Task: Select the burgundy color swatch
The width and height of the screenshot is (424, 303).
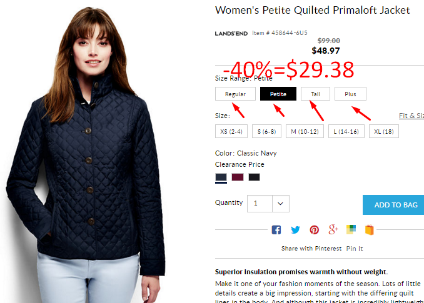Action: pyautogui.click(x=238, y=177)
